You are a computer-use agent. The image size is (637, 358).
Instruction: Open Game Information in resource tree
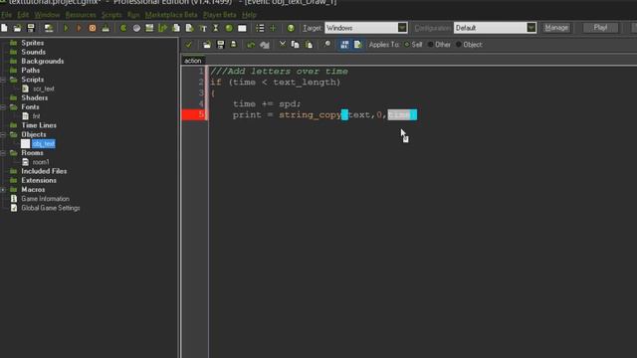[45, 199]
